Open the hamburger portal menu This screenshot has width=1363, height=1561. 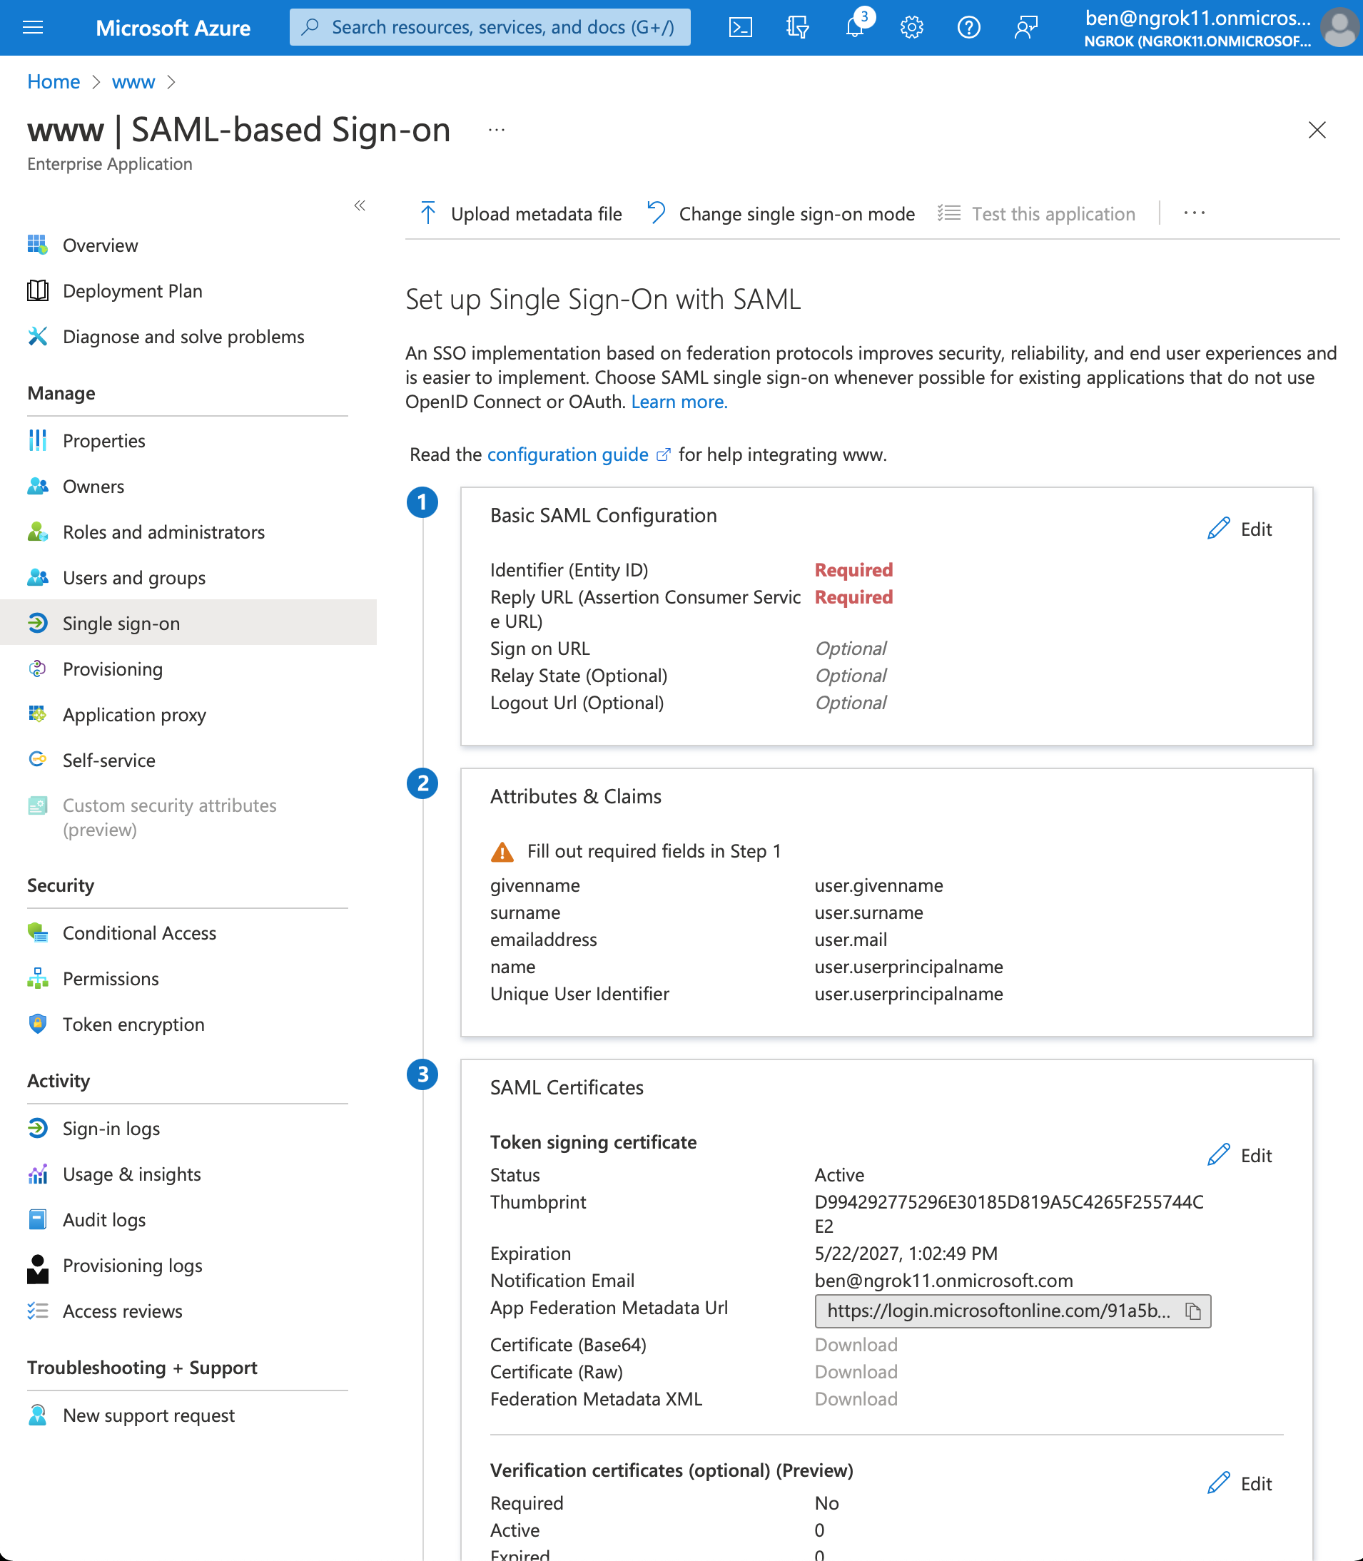[33, 27]
